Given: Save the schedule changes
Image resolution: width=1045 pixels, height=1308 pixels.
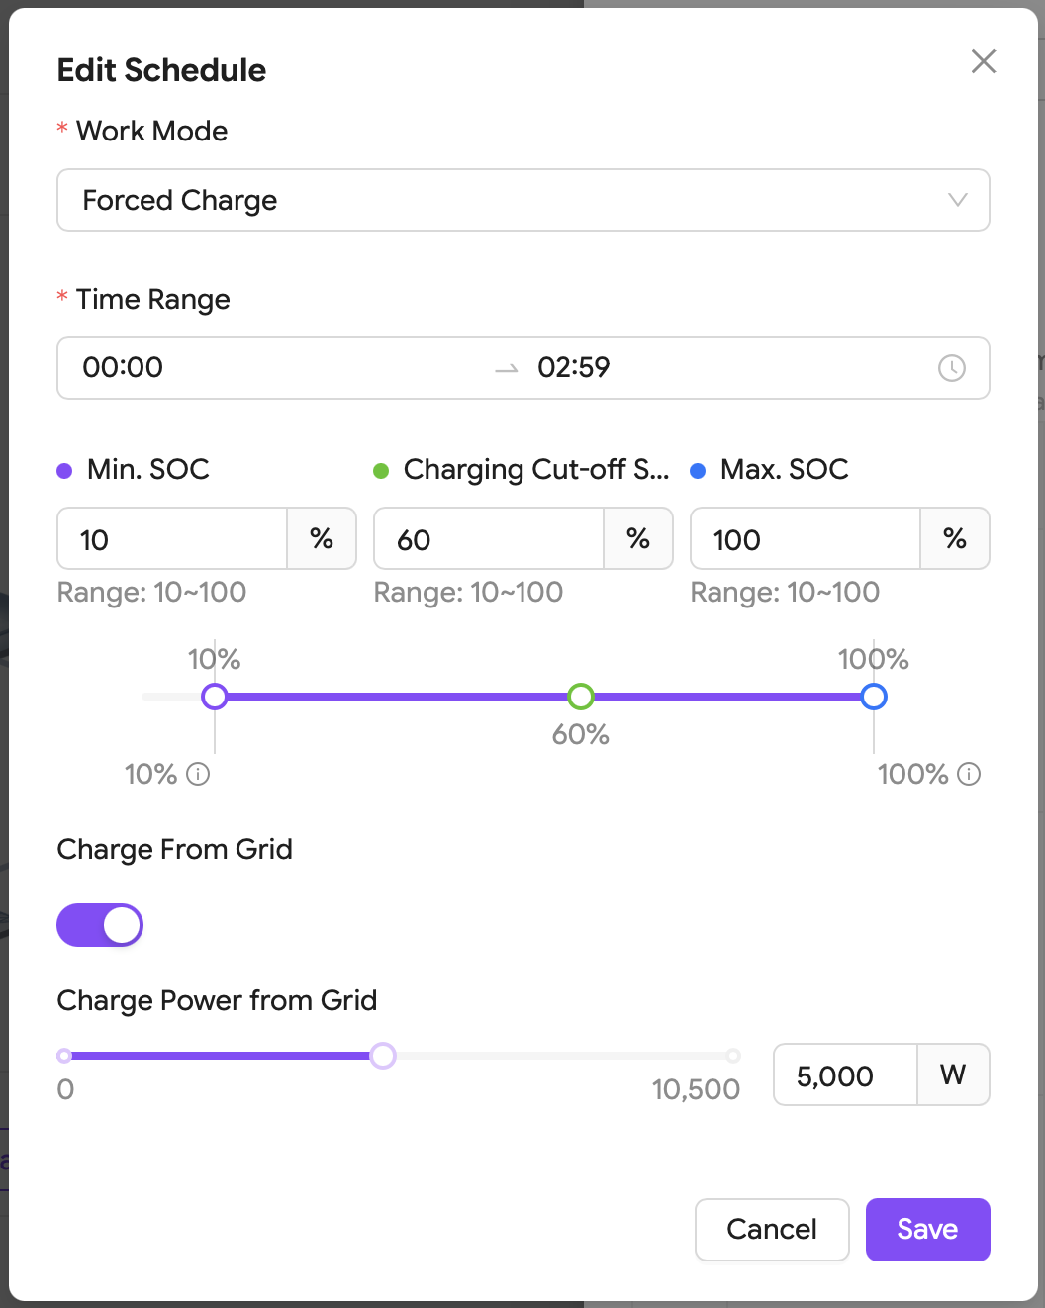Looking at the screenshot, I should (x=927, y=1230).
